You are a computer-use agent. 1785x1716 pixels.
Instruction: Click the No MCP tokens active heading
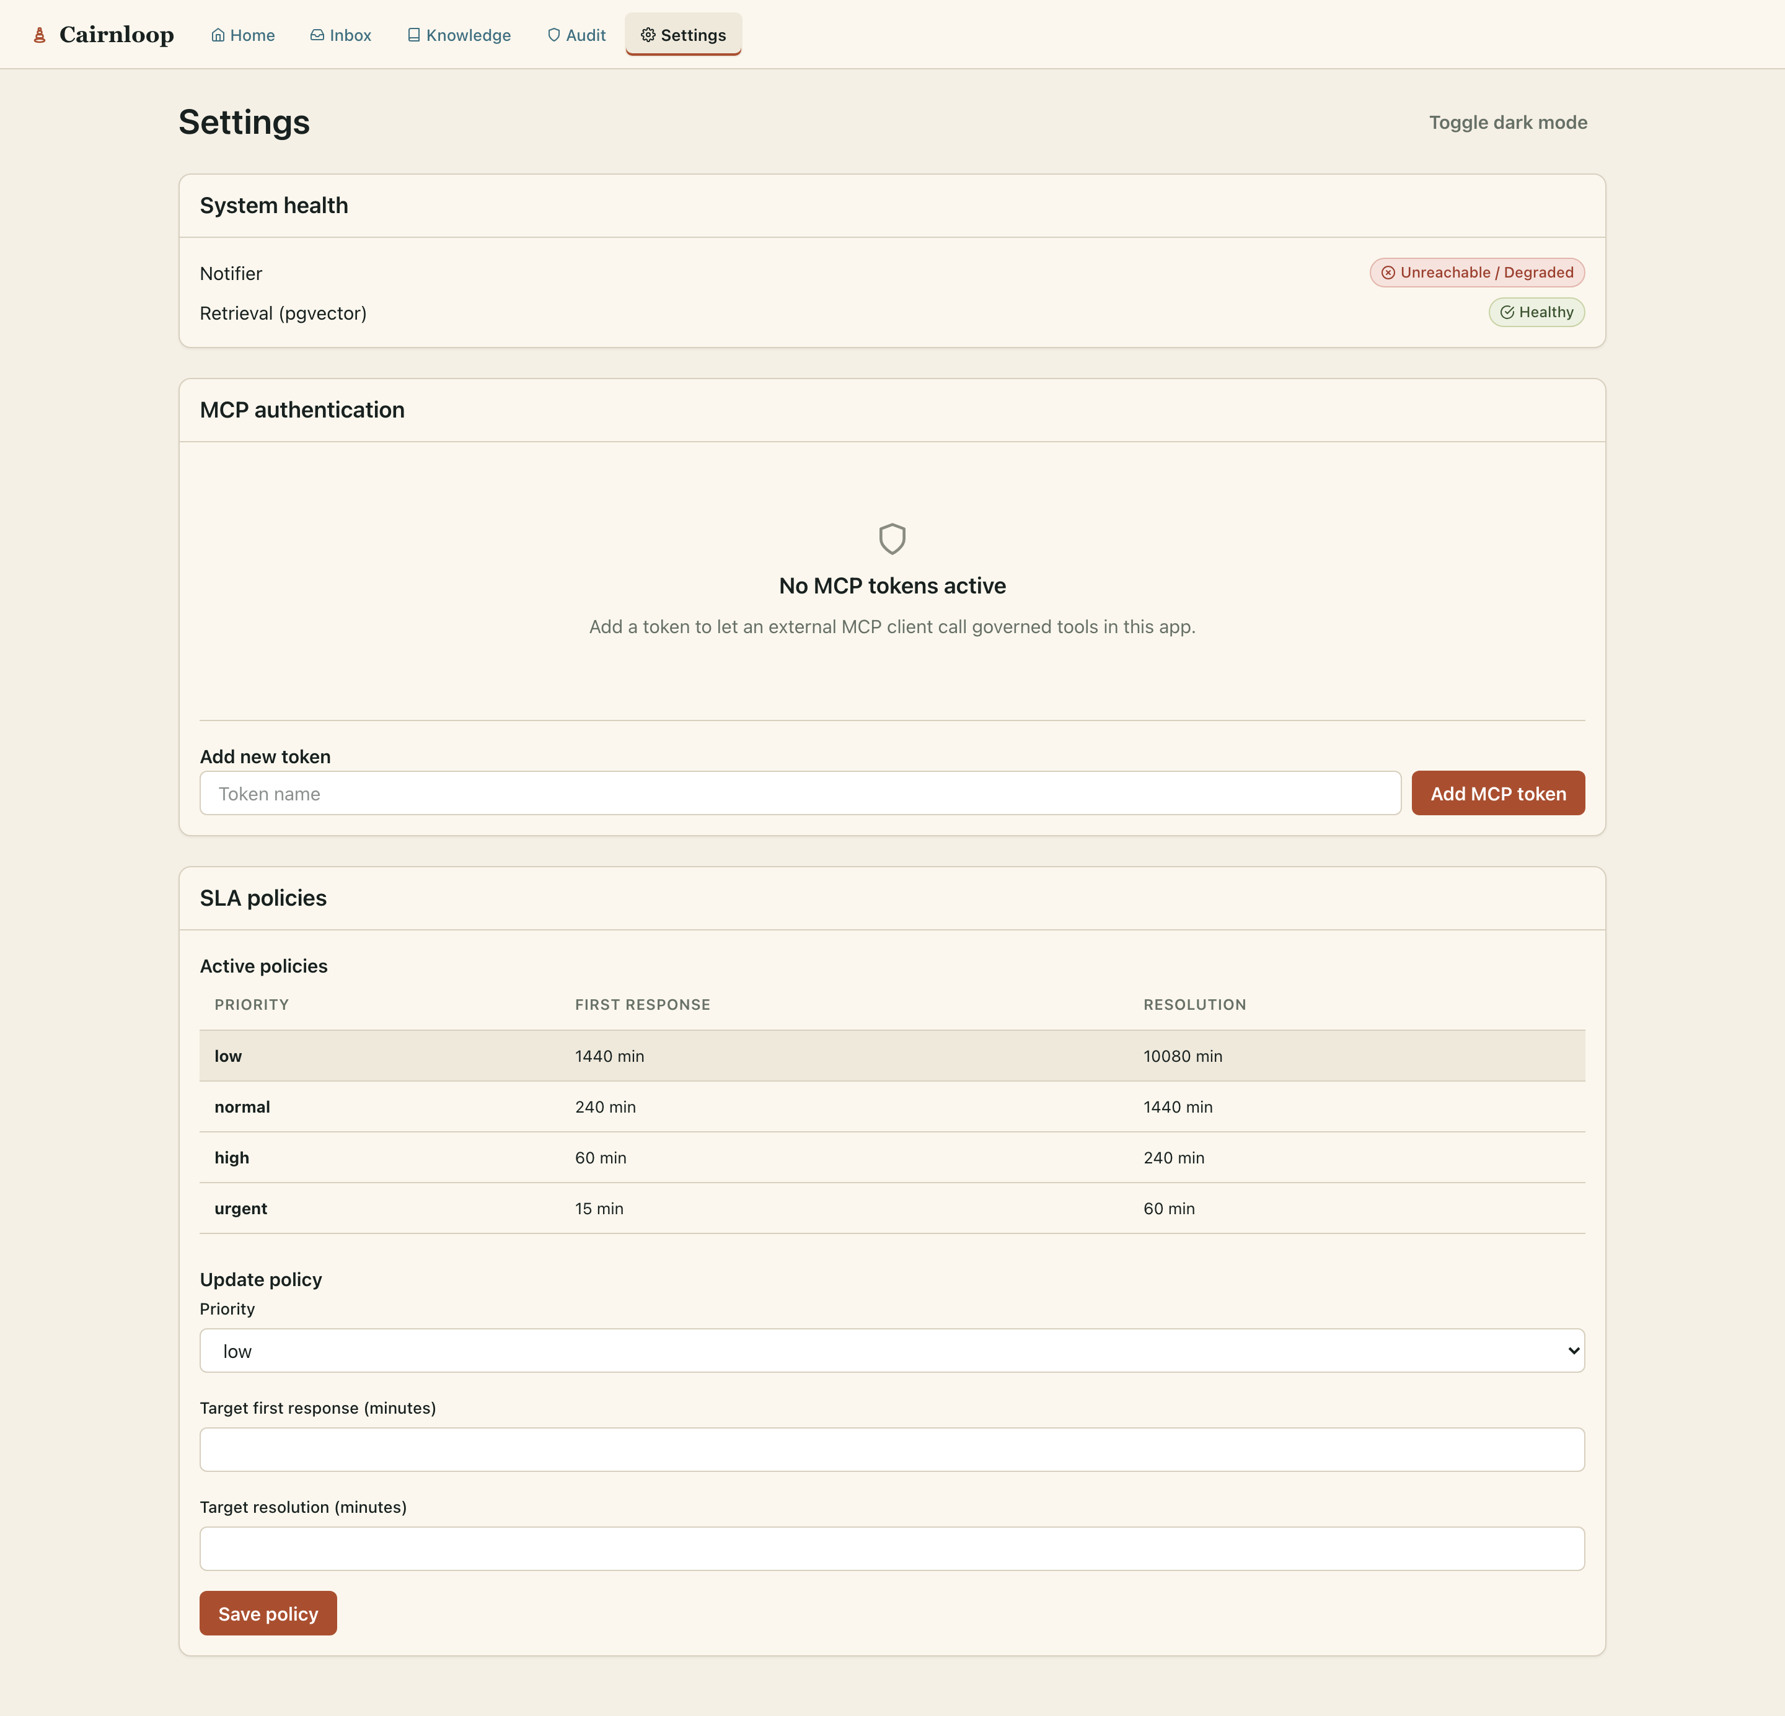point(892,585)
